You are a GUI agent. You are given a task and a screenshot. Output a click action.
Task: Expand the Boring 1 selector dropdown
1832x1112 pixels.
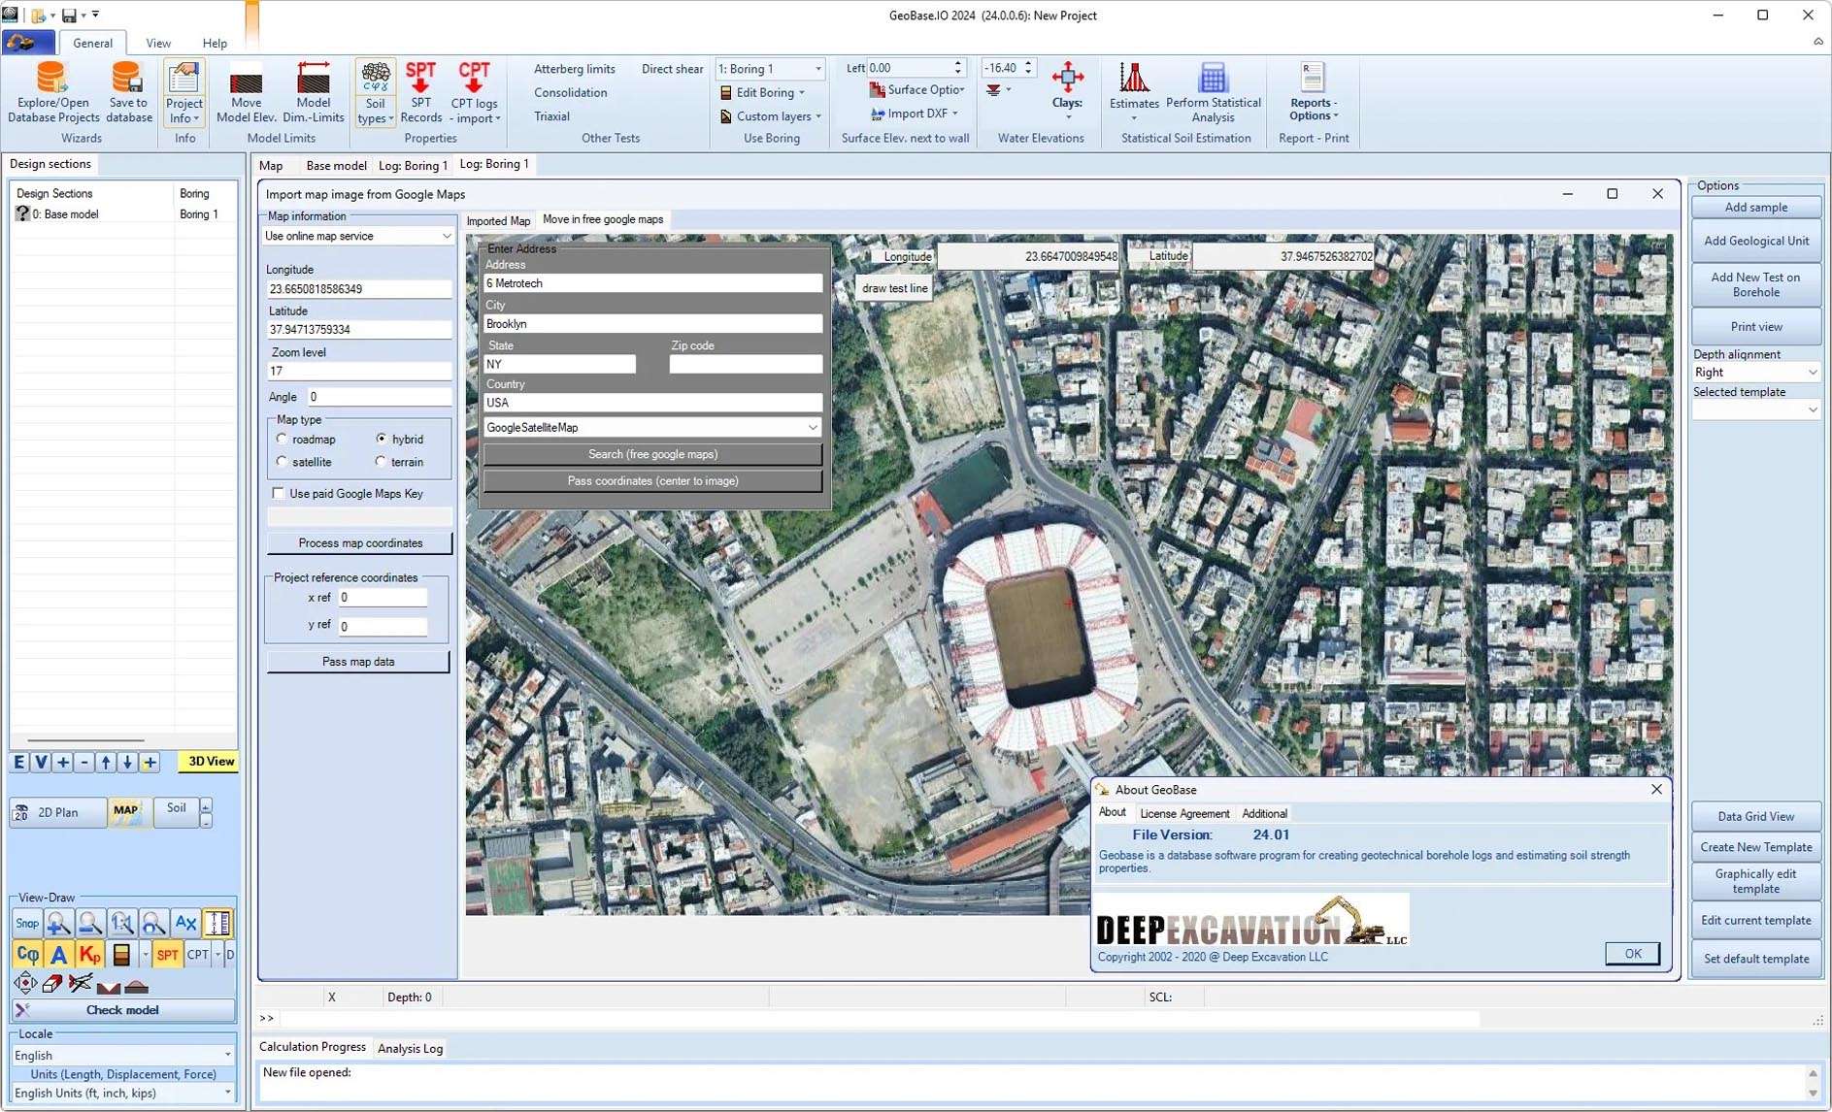tap(817, 69)
